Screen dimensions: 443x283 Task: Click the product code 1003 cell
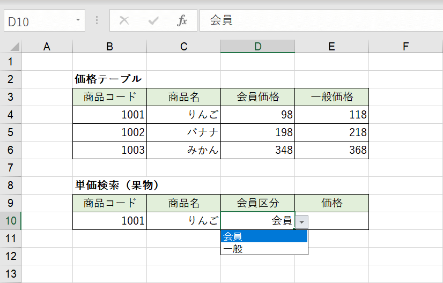[109, 150]
